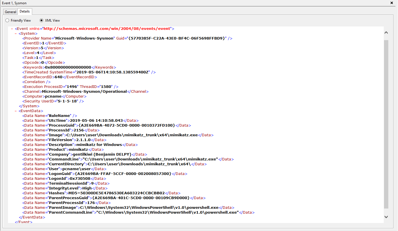This screenshot has width=398, height=231.
Task: Click the Product mimikatz line
Action: pos(63,150)
